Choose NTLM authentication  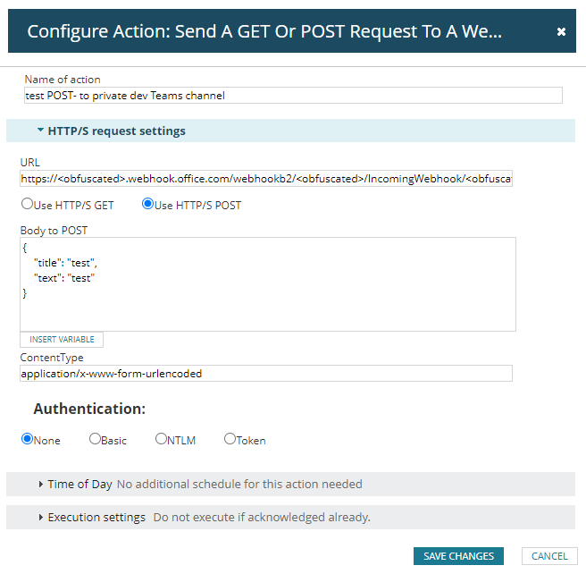[x=161, y=439]
